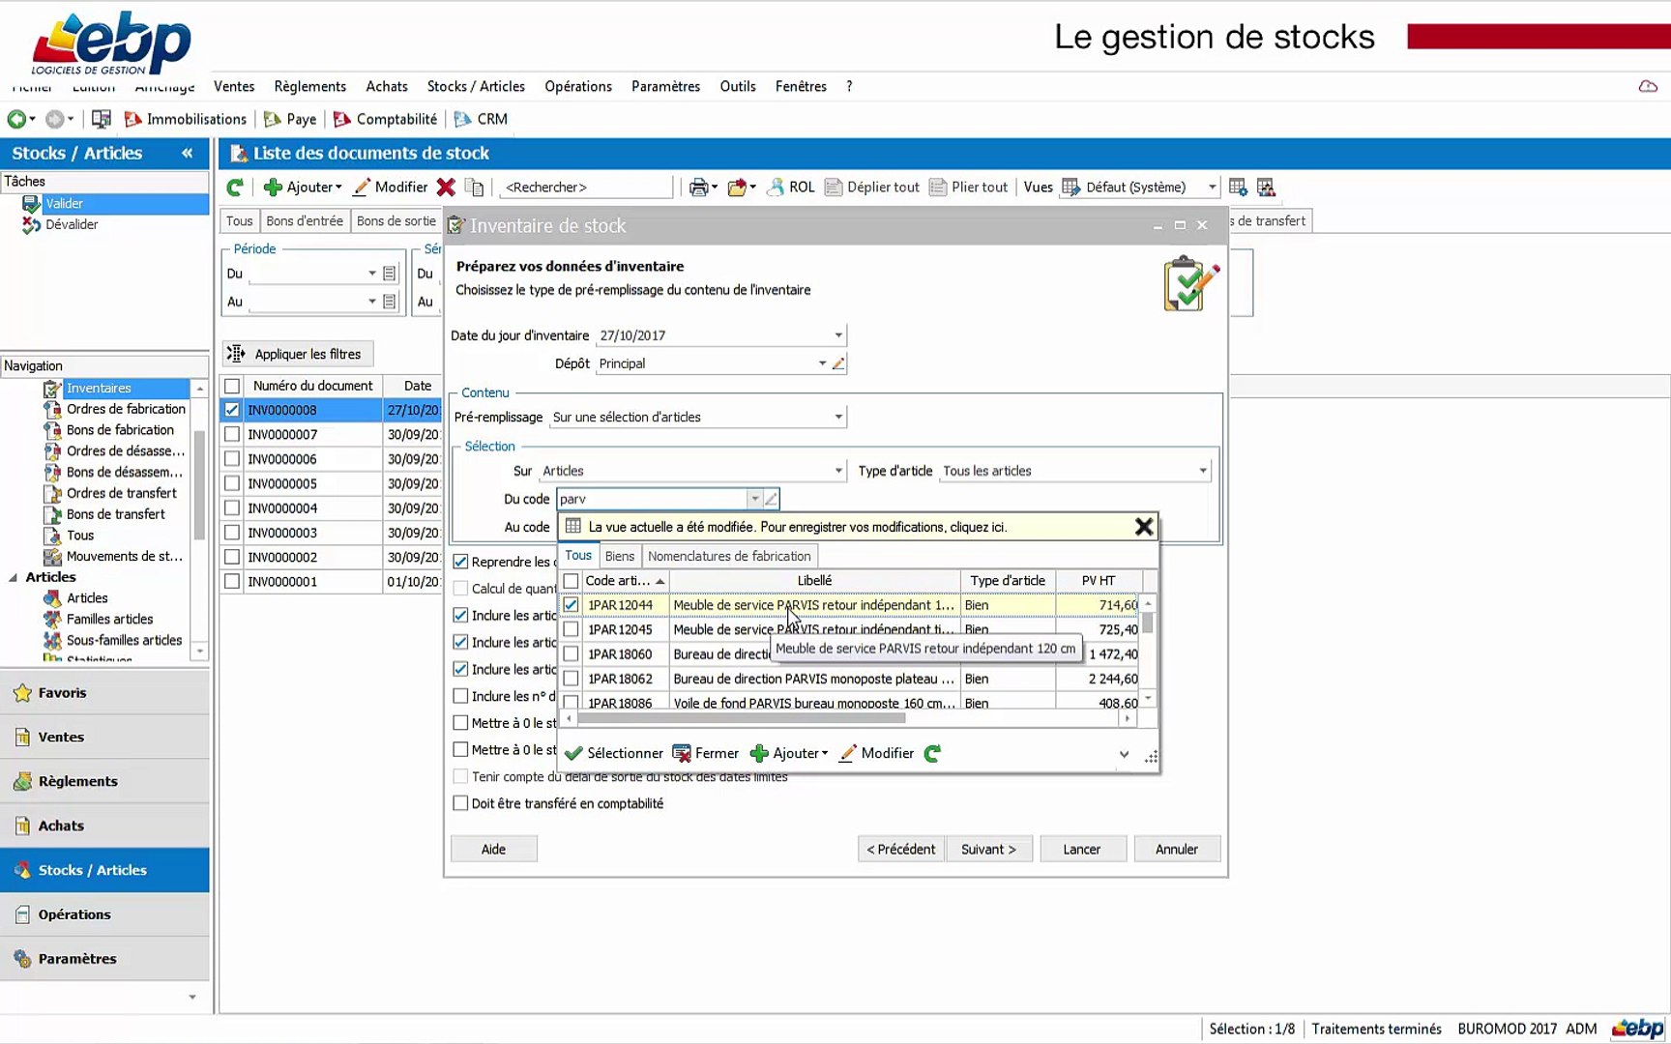Viewport: 1671px width, 1044px height.
Task: Collapse the Stocks / Articles side panel
Action: 188,153
